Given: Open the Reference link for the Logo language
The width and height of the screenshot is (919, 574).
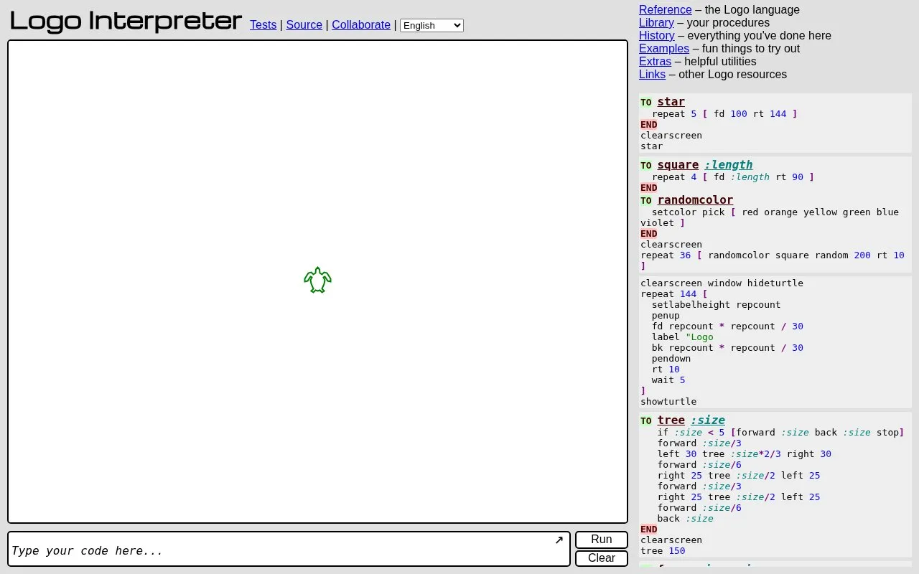Looking at the screenshot, I should point(666,10).
